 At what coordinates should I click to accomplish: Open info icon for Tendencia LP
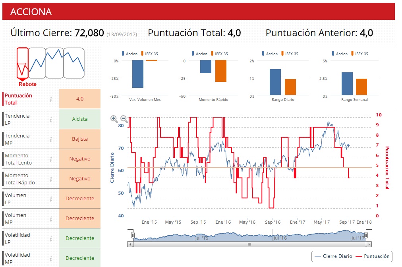tap(51, 119)
